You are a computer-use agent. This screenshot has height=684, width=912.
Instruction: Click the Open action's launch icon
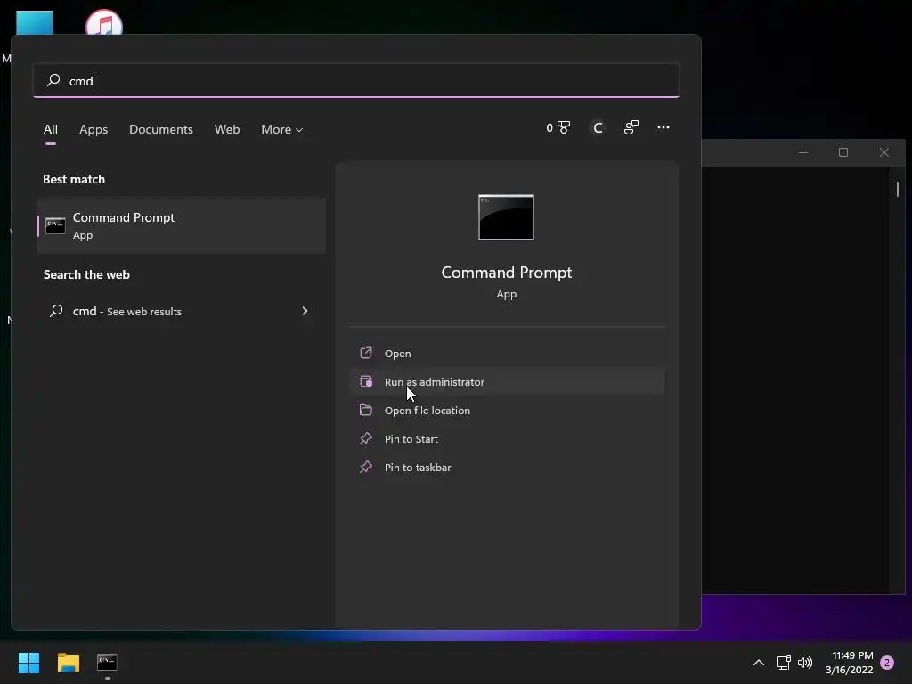point(366,353)
